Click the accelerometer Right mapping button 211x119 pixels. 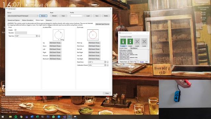click(x=55, y=52)
